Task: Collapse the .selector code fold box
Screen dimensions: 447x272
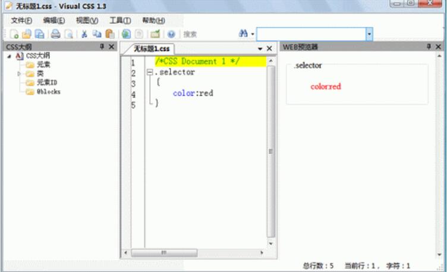Action: [x=150, y=73]
